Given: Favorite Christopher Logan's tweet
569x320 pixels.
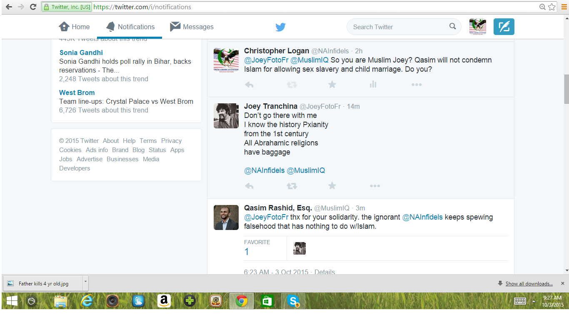Looking at the screenshot, I should (x=332, y=85).
